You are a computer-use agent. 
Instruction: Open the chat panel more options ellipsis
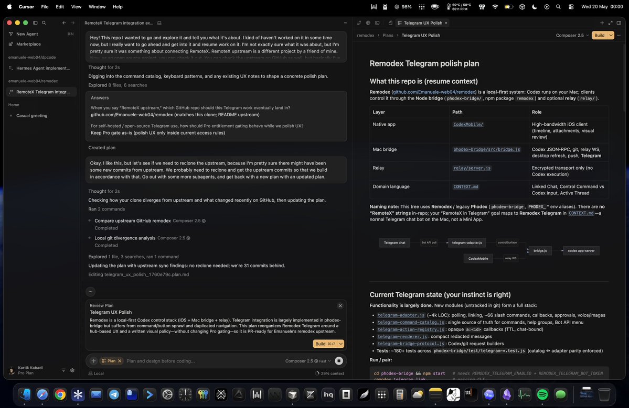pos(345,23)
